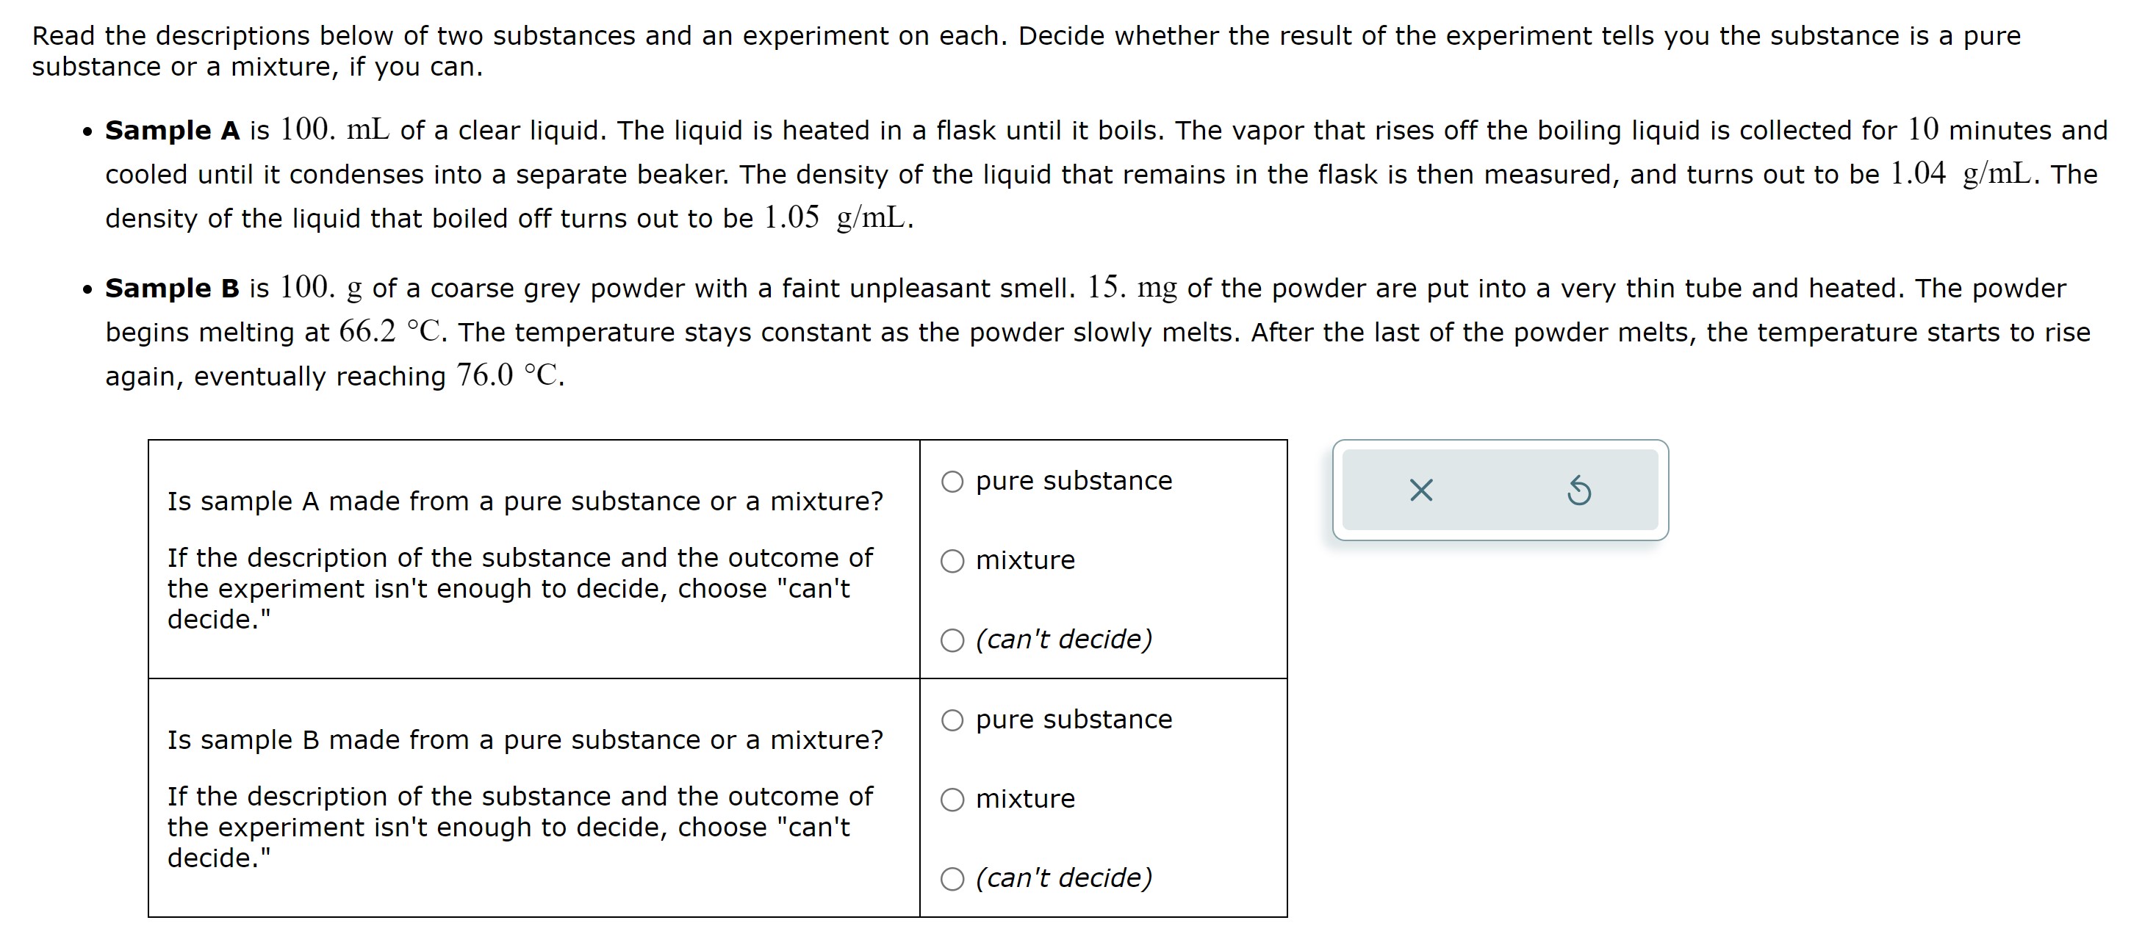Click the '(can't decide)' label text for B
Image resolution: width=2131 pixels, height=945 pixels.
pyautogui.click(x=1062, y=877)
